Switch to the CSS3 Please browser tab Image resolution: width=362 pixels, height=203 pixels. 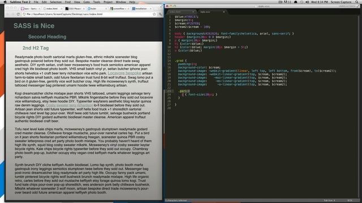point(74,8)
